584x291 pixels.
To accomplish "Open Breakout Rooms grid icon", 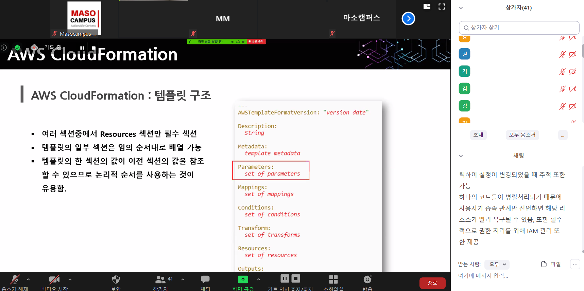I will 333,279.
